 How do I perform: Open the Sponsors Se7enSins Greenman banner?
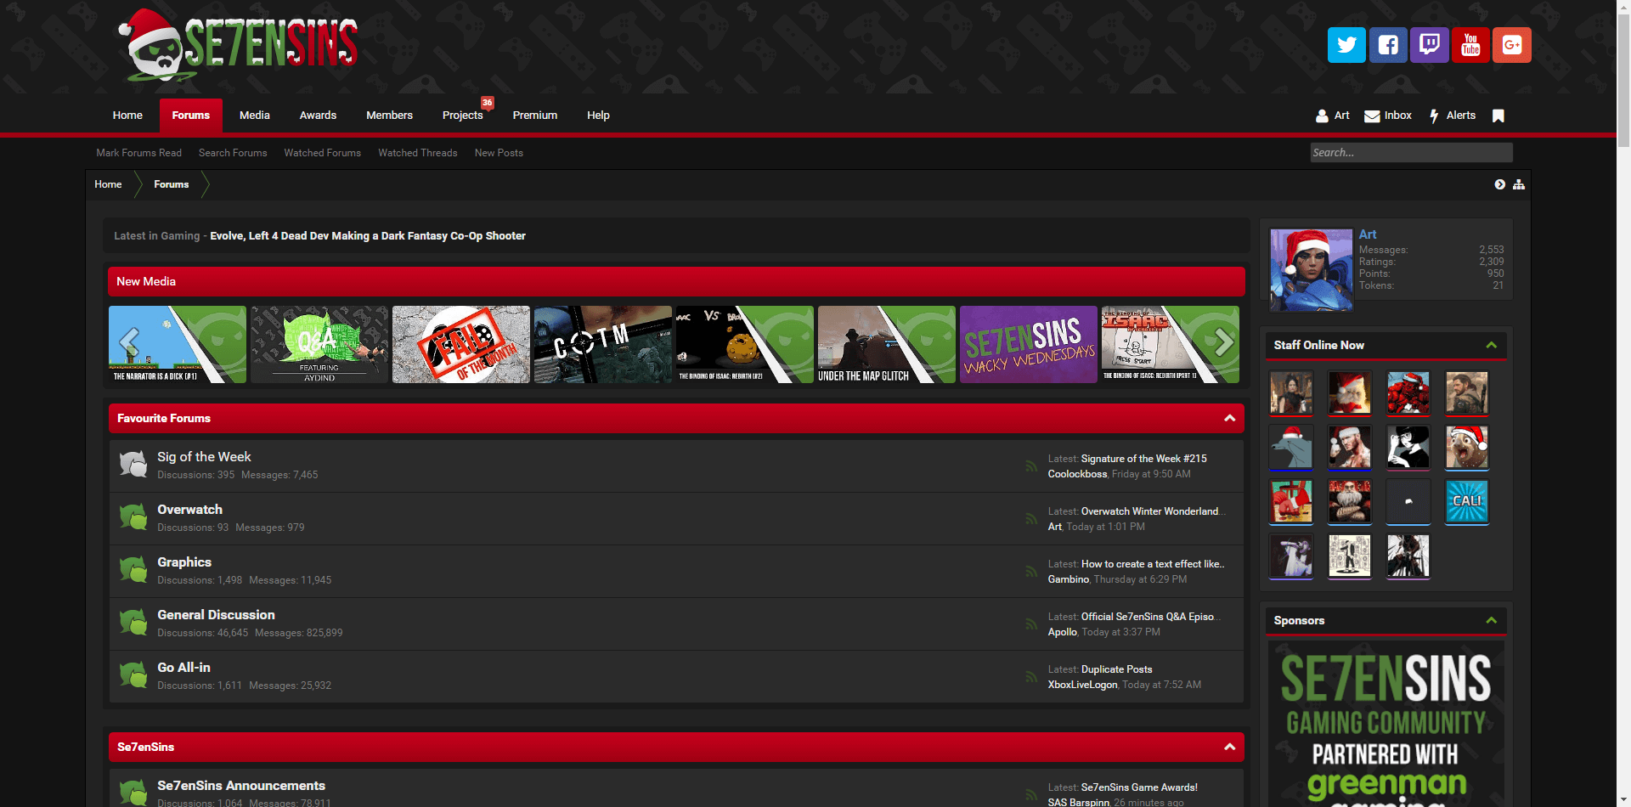point(1386,724)
